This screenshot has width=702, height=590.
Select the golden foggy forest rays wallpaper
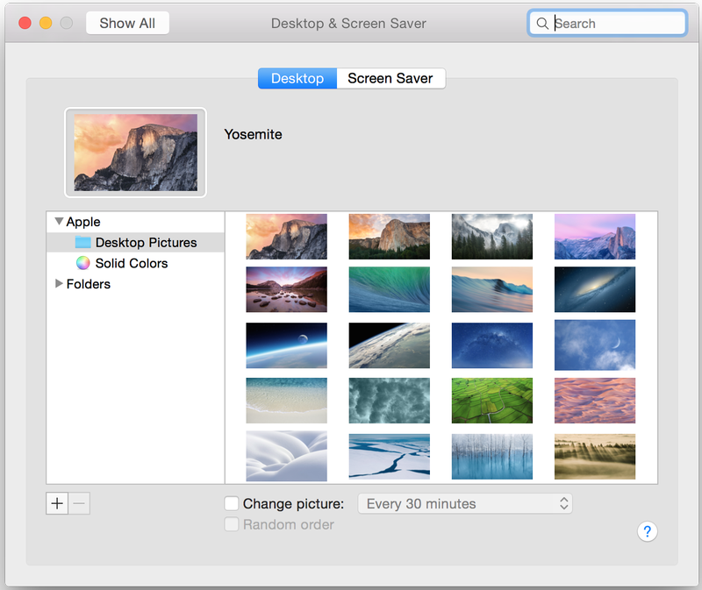[595, 456]
